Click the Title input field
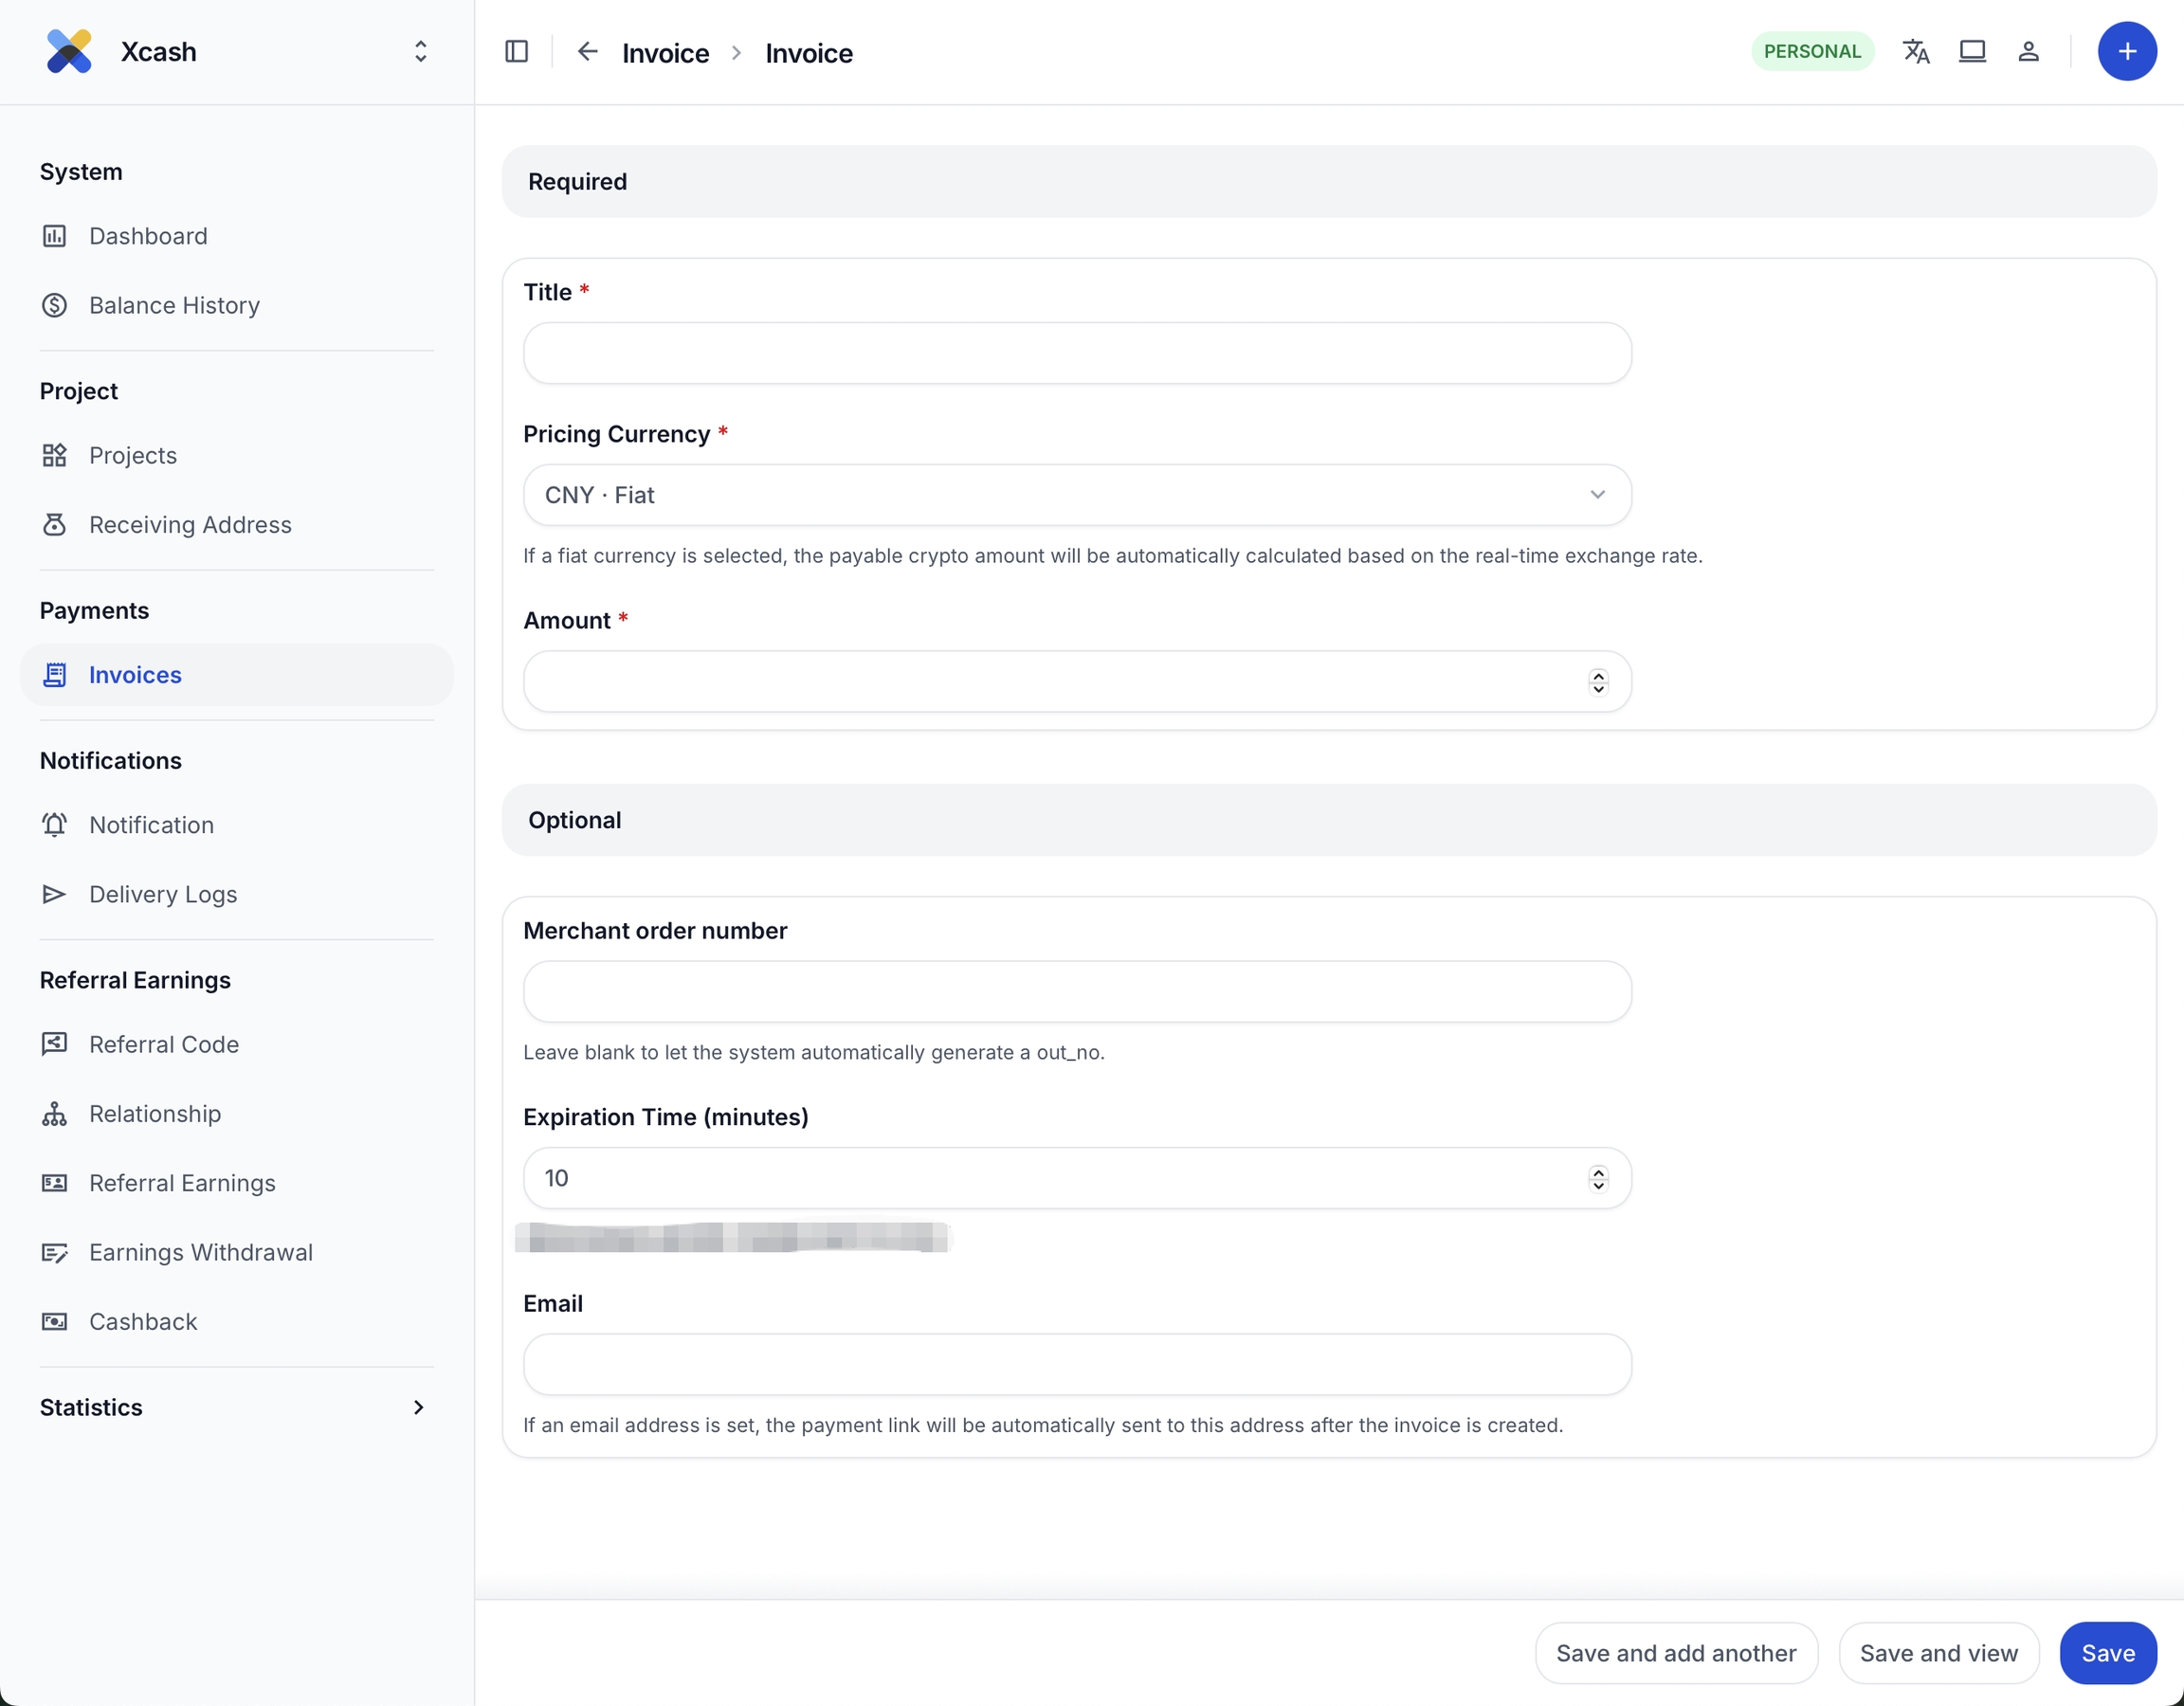 coord(1076,353)
